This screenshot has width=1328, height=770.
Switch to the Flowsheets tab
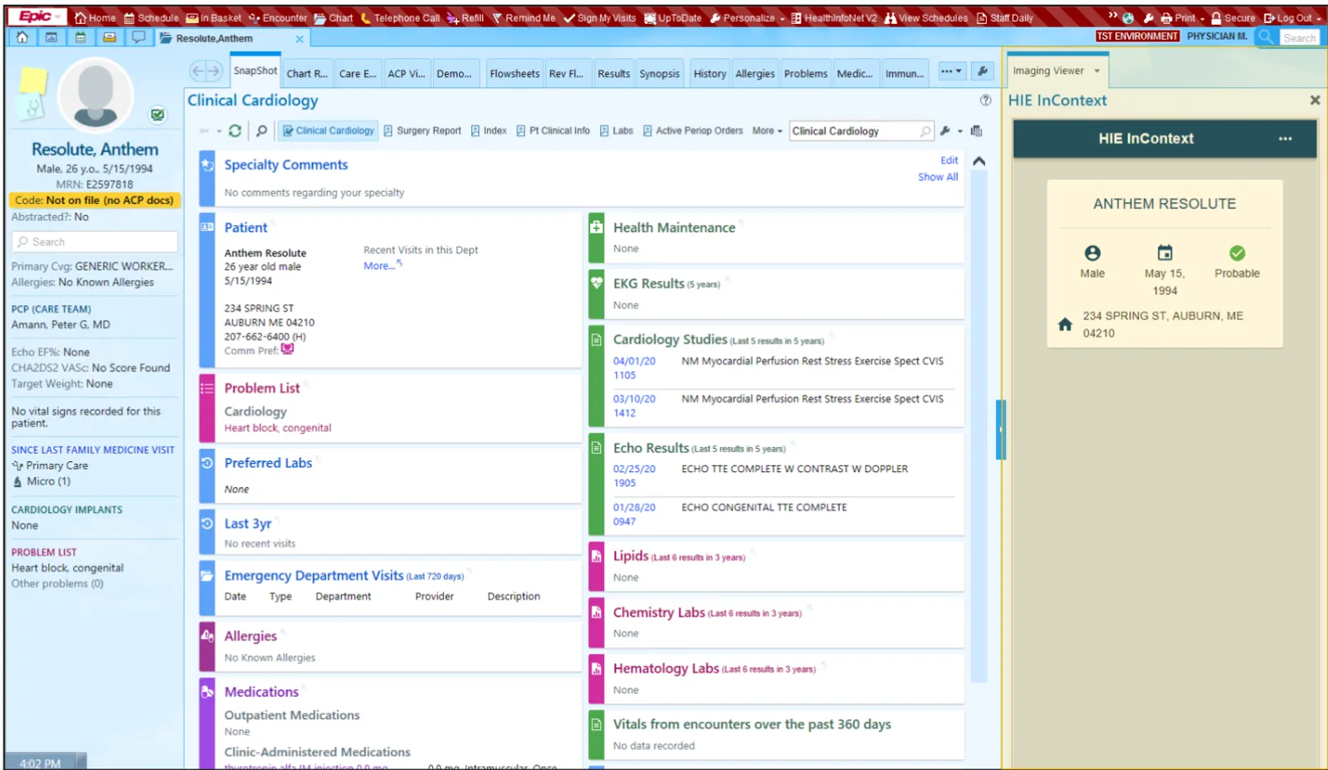[515, 73]
